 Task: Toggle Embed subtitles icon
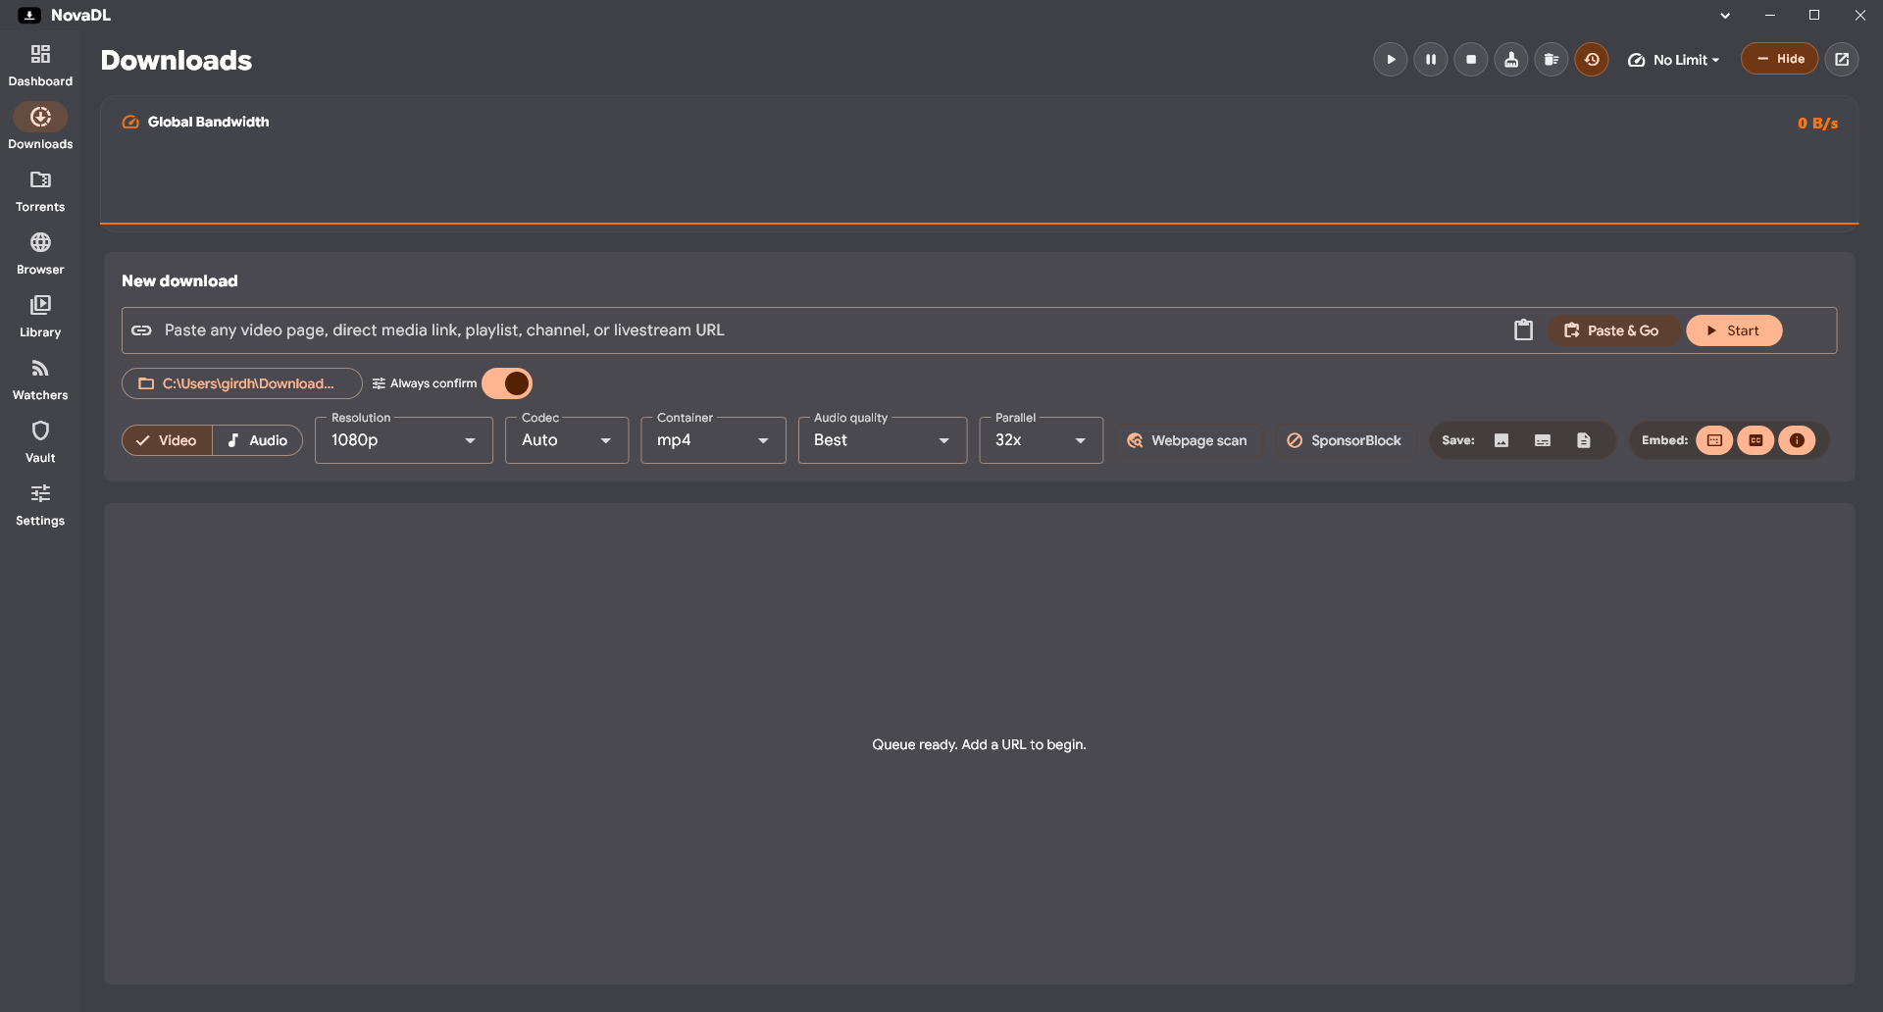(1714, 440)
